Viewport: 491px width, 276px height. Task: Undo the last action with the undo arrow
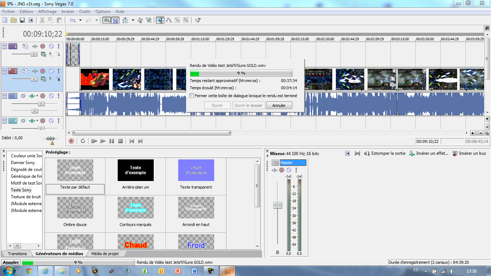point(72,20)
